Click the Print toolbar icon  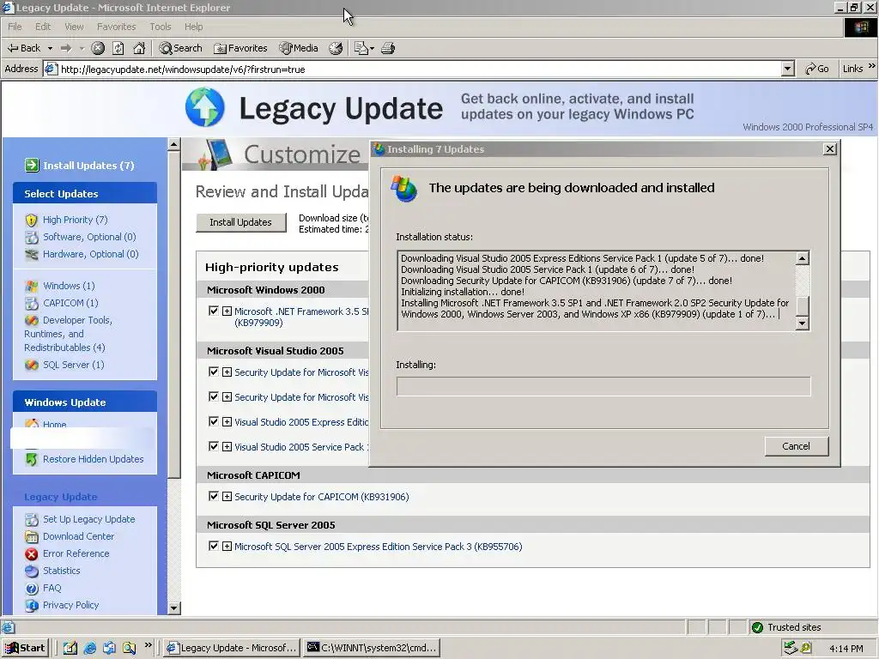tap(388, 48)
